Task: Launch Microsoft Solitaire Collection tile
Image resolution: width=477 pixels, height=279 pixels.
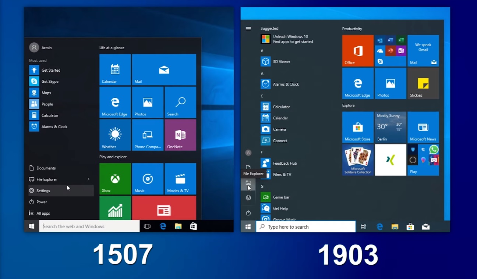Action: point(358,160)
